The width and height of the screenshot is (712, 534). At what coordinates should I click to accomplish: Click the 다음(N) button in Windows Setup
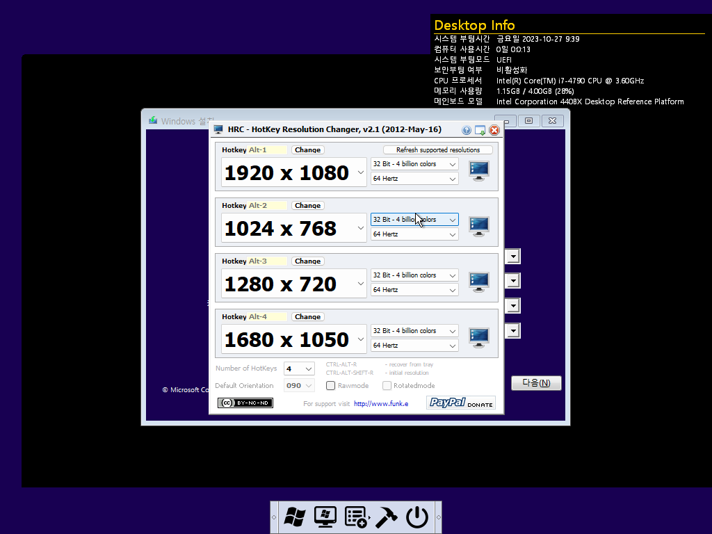point(536,383)
